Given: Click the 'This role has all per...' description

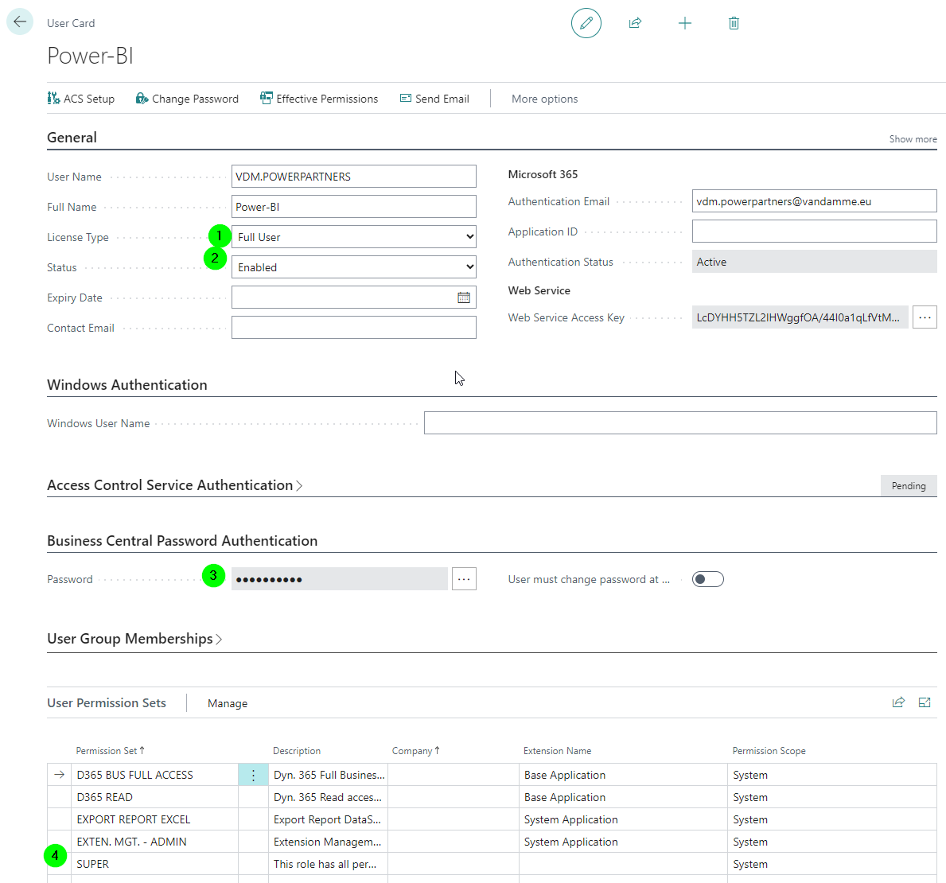Looking at the screenshot, I should click(x=328, y=864).
